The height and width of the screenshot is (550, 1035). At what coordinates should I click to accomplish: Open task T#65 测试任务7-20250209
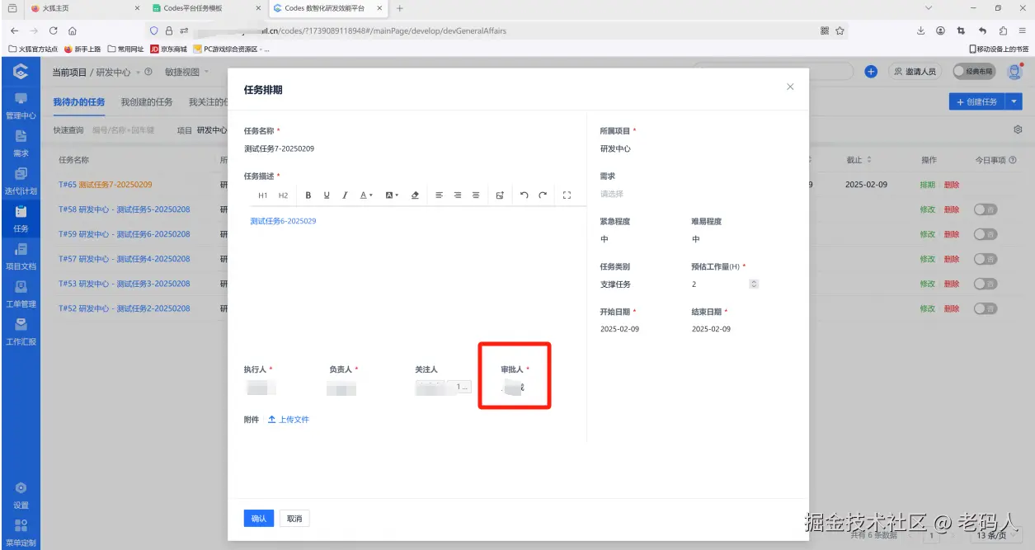click(x=106, y=185)
